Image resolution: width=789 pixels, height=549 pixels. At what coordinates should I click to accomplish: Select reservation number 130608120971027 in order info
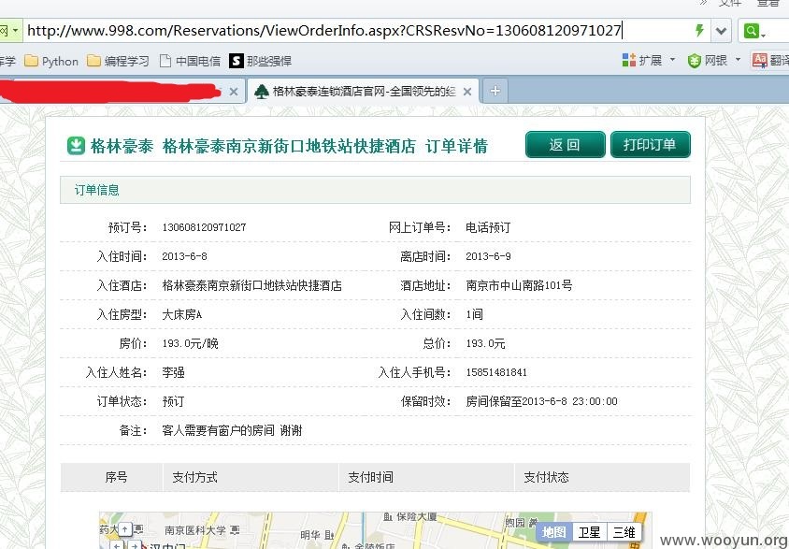(204, 227)
